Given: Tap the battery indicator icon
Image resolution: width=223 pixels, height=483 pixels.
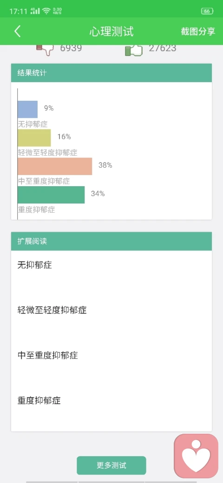Looking at the screenshot, I should [207, 11].
